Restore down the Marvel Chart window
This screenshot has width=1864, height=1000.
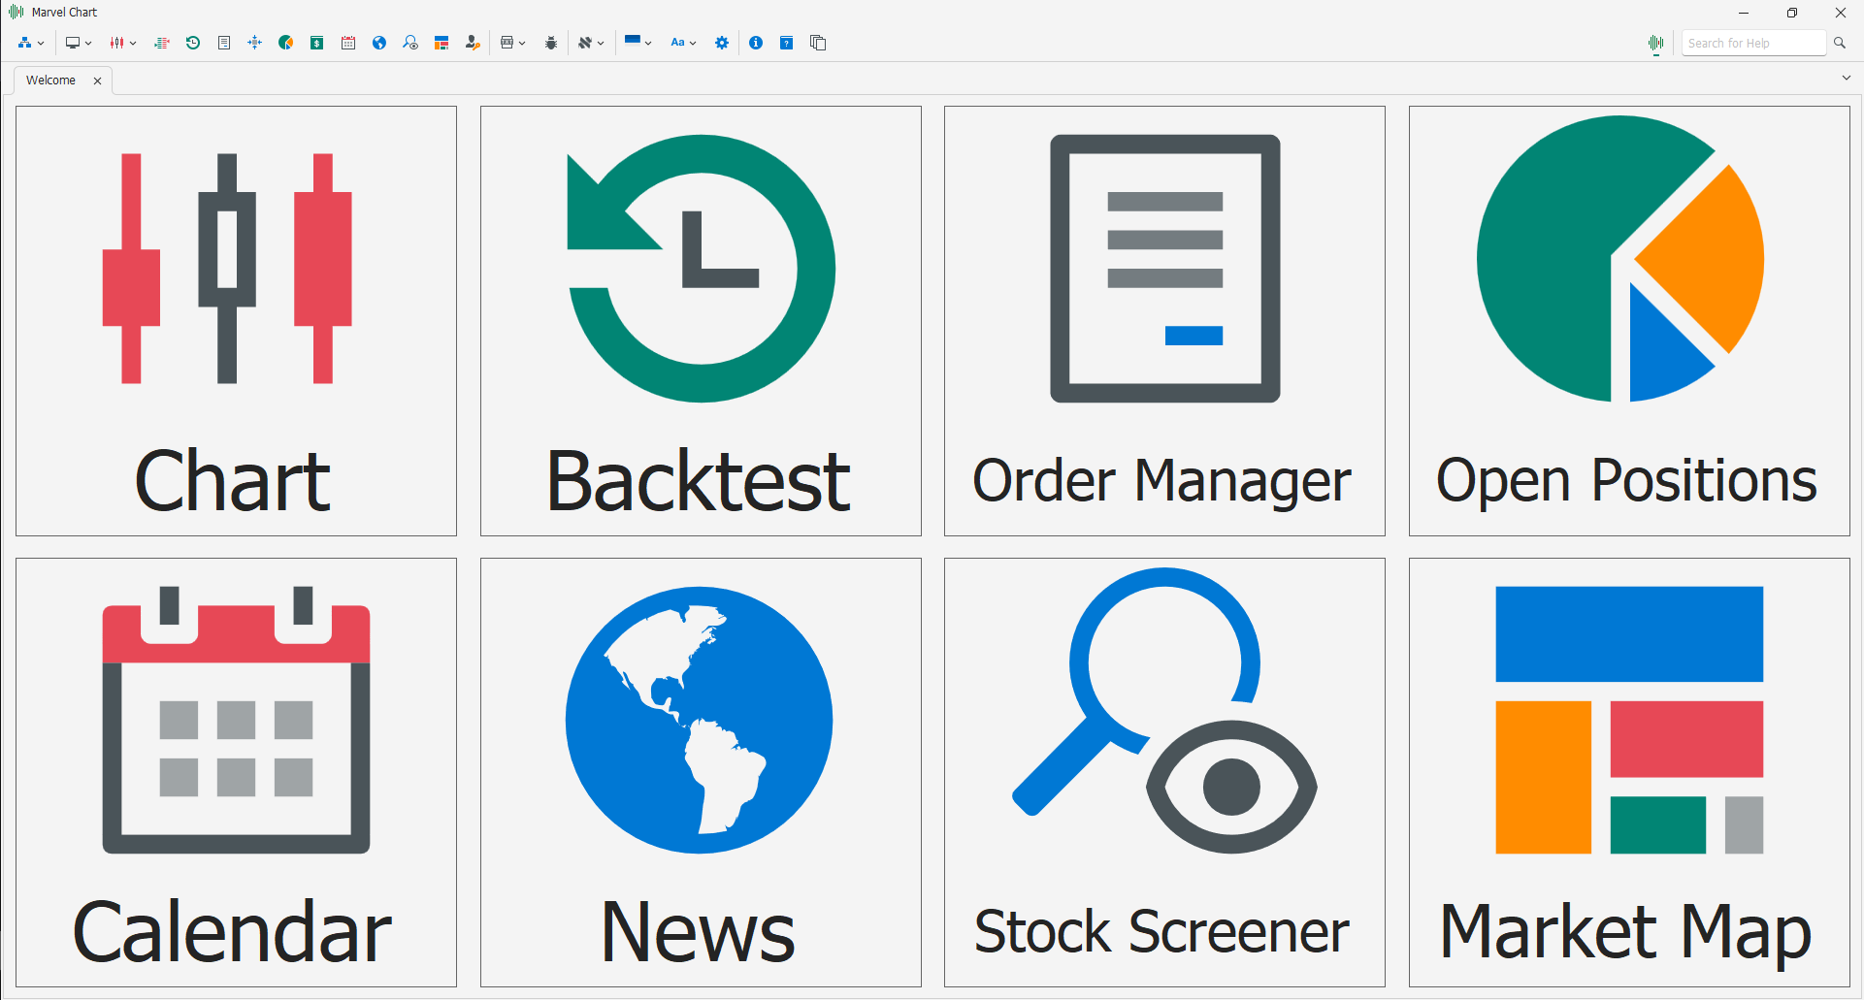click(1792, 13)
